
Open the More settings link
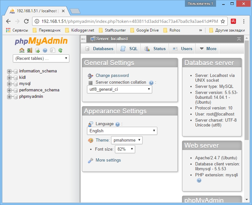[108, 160]
